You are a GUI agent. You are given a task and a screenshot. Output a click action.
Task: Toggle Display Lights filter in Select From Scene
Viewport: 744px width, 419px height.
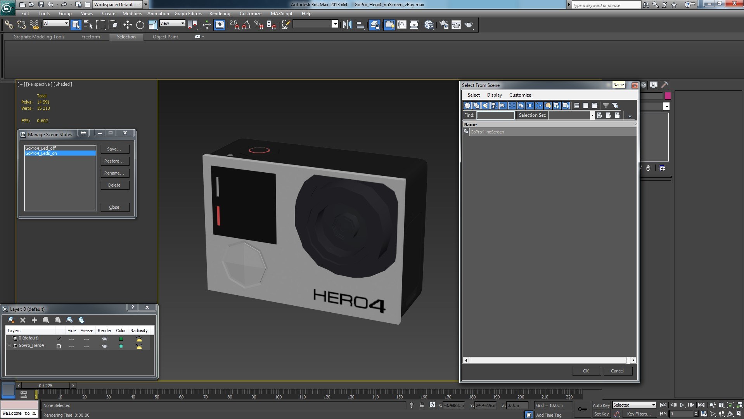point(485,106)
